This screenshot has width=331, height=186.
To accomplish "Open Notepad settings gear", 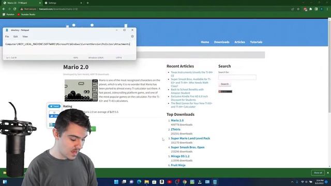I will [132, 37].
